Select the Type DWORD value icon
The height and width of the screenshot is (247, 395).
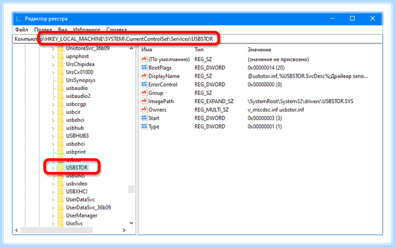coord(144,126)
